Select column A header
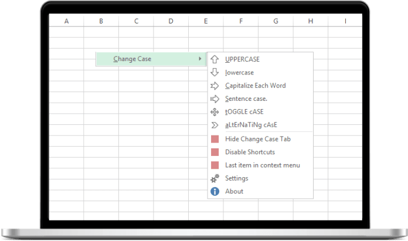408x241 pixels. (x=66, y=22)
